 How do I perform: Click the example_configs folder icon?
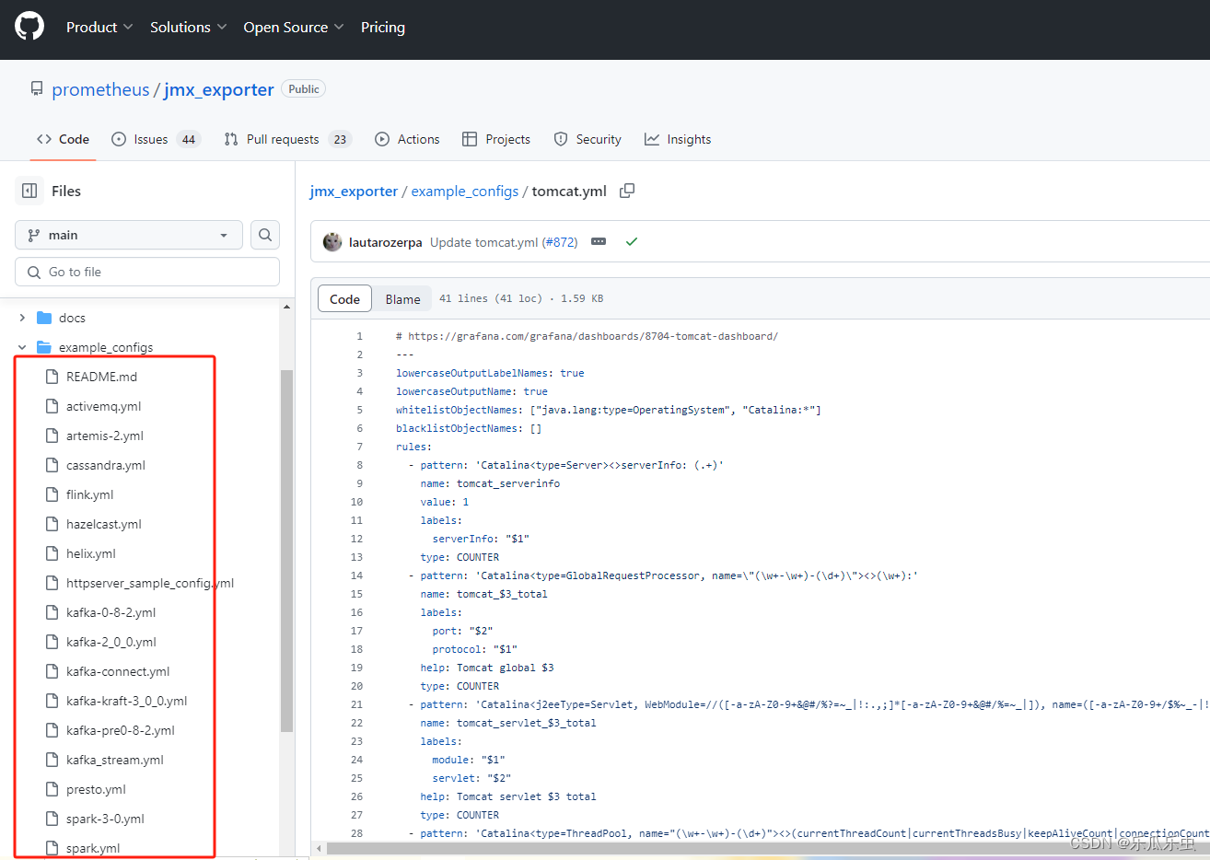click(44, 347)
